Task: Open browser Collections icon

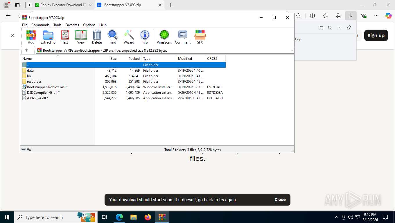Action: pos(338,16)
